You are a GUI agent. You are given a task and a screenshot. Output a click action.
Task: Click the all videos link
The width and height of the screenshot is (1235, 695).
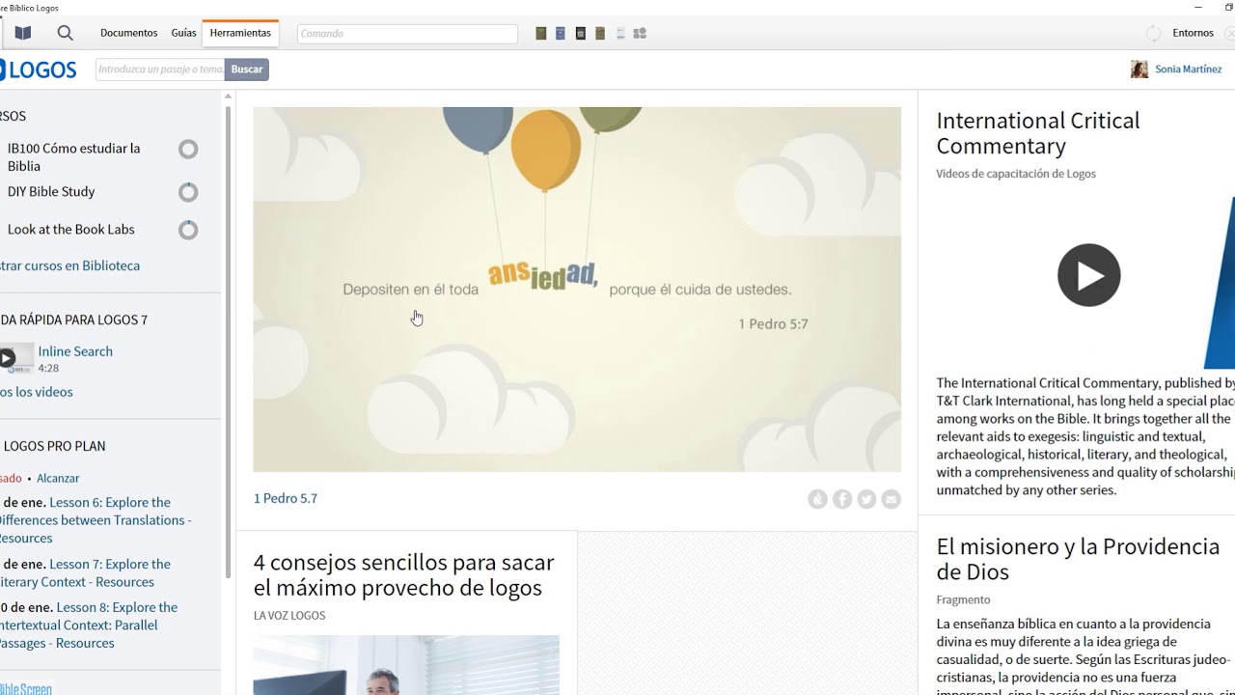pos(37,392)
